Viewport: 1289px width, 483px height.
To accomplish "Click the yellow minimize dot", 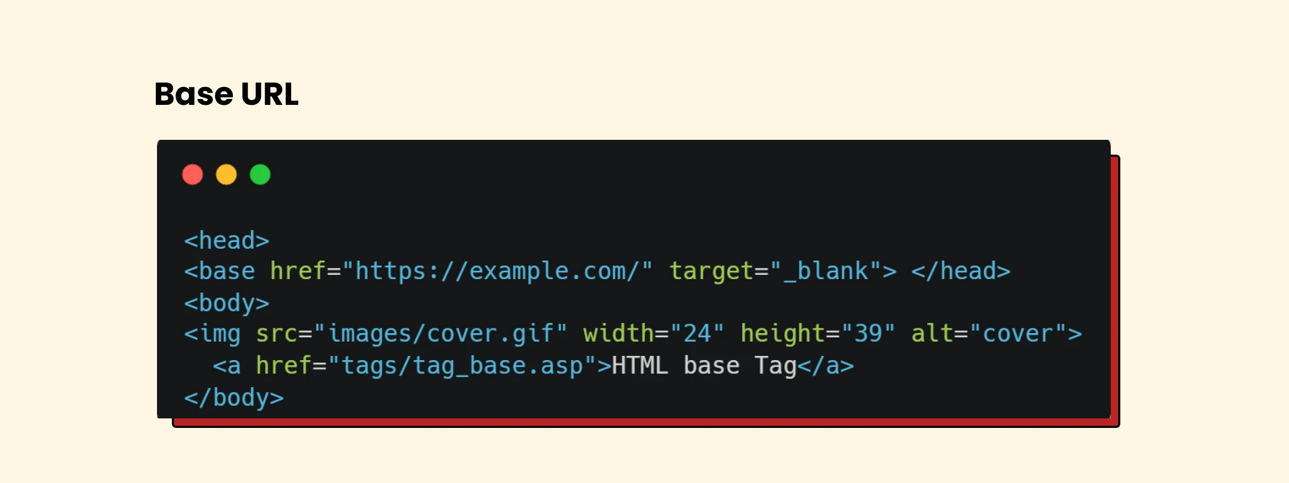I will point(227,175).
